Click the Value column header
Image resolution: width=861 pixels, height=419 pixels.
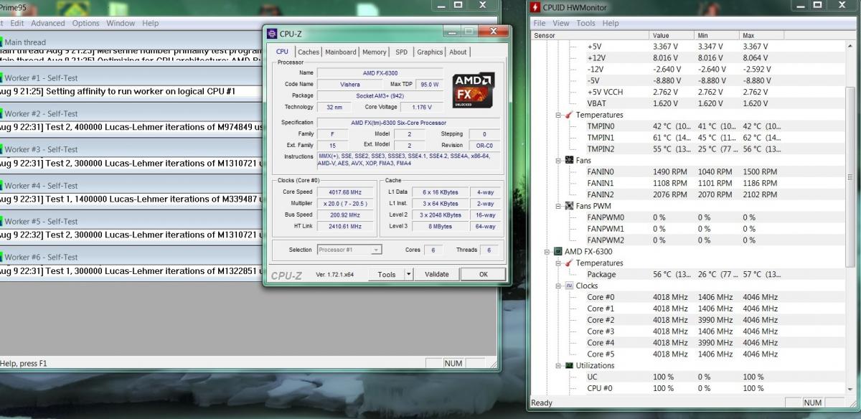pos(672,35)
